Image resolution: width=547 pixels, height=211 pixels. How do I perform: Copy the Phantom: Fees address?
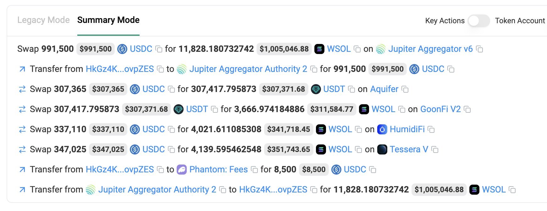(255, 170)
